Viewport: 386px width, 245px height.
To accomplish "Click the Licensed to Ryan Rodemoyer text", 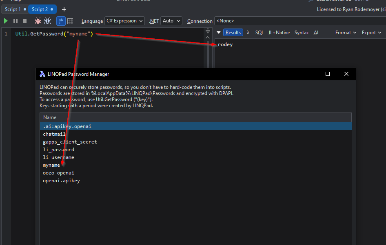I will pos(351,9).
